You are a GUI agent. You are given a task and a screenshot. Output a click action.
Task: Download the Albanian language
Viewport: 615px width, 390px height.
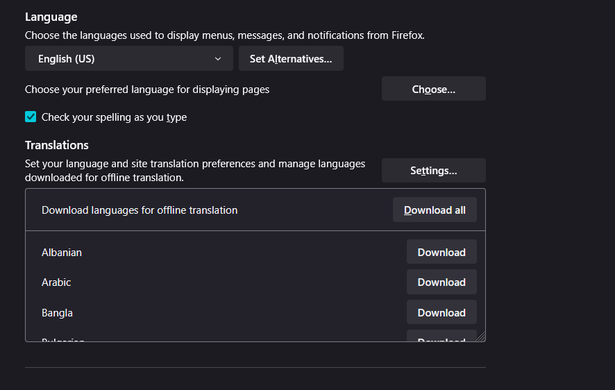(x=441, y=253)
